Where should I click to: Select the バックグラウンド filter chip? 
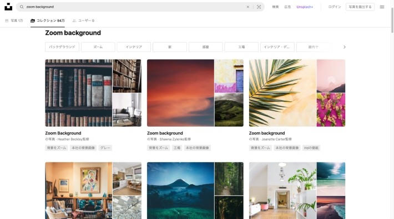(x=62, y=47)
